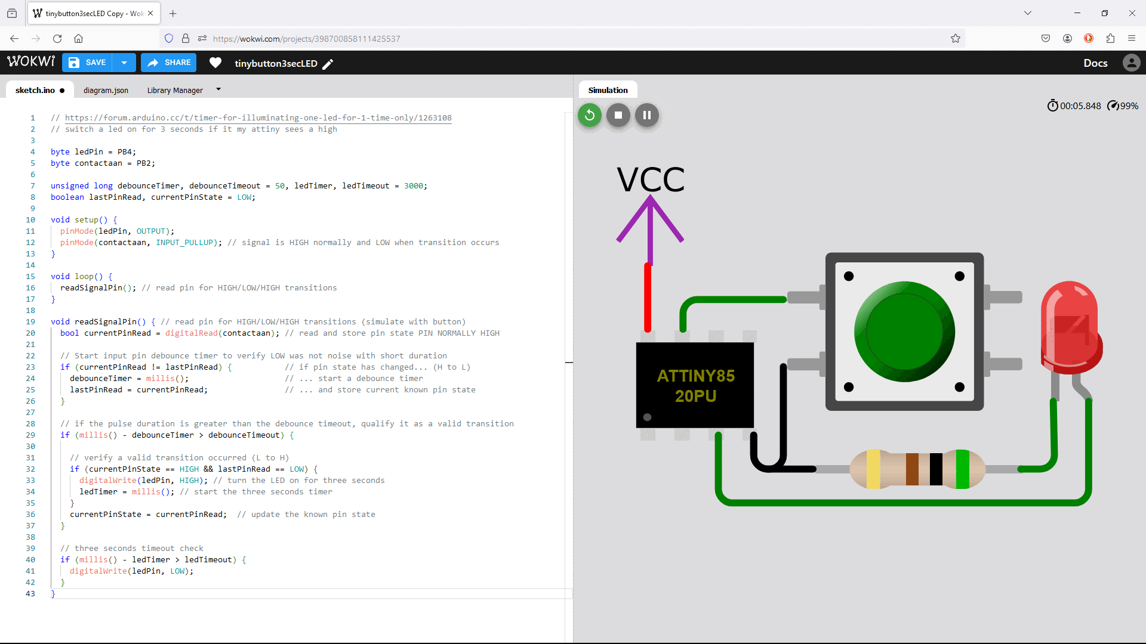This screenshot has width=1146, height=644.
Task: Edit project name with pencil icon
Action: coord(328,64)
